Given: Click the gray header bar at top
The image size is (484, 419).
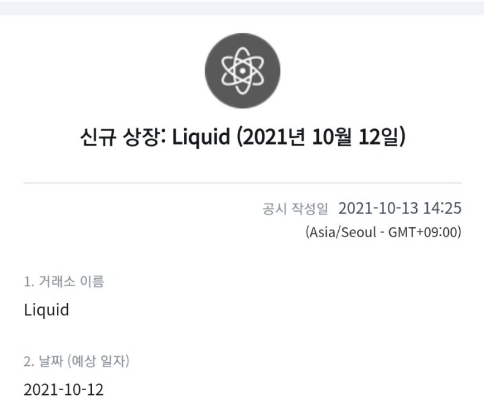Looking at the screenshot, I should [x=242, y=8].
